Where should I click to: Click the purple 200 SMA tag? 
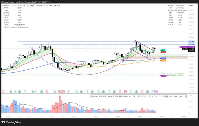click(x=164, y=76)
